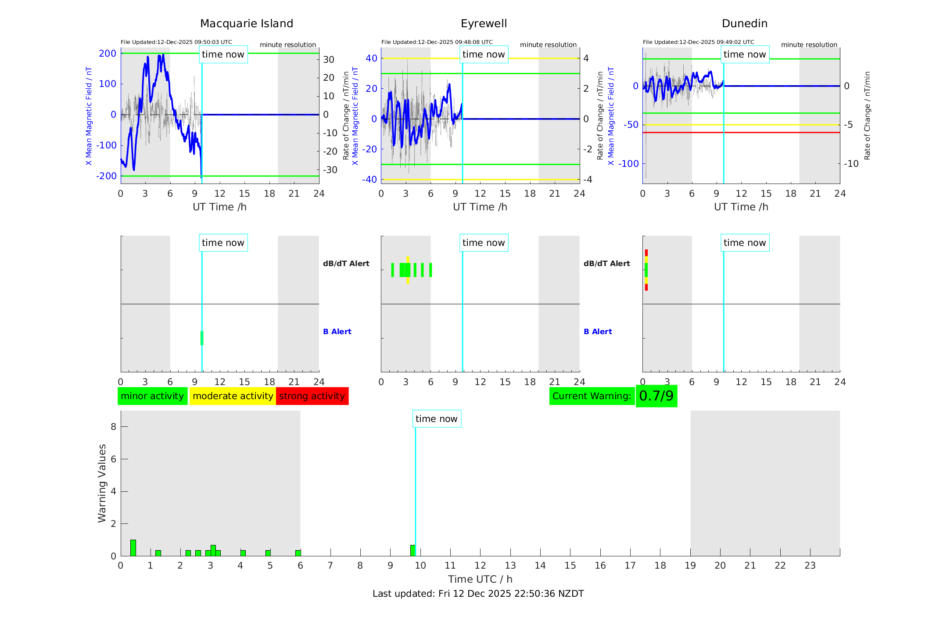929x631 pixels.
Task: Click the Eyrewell plot title
Action: coord(484,24)
